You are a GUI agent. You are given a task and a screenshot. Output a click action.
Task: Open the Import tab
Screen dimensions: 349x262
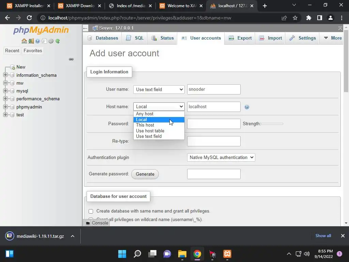pyautogui.click(x=270, y=38)
